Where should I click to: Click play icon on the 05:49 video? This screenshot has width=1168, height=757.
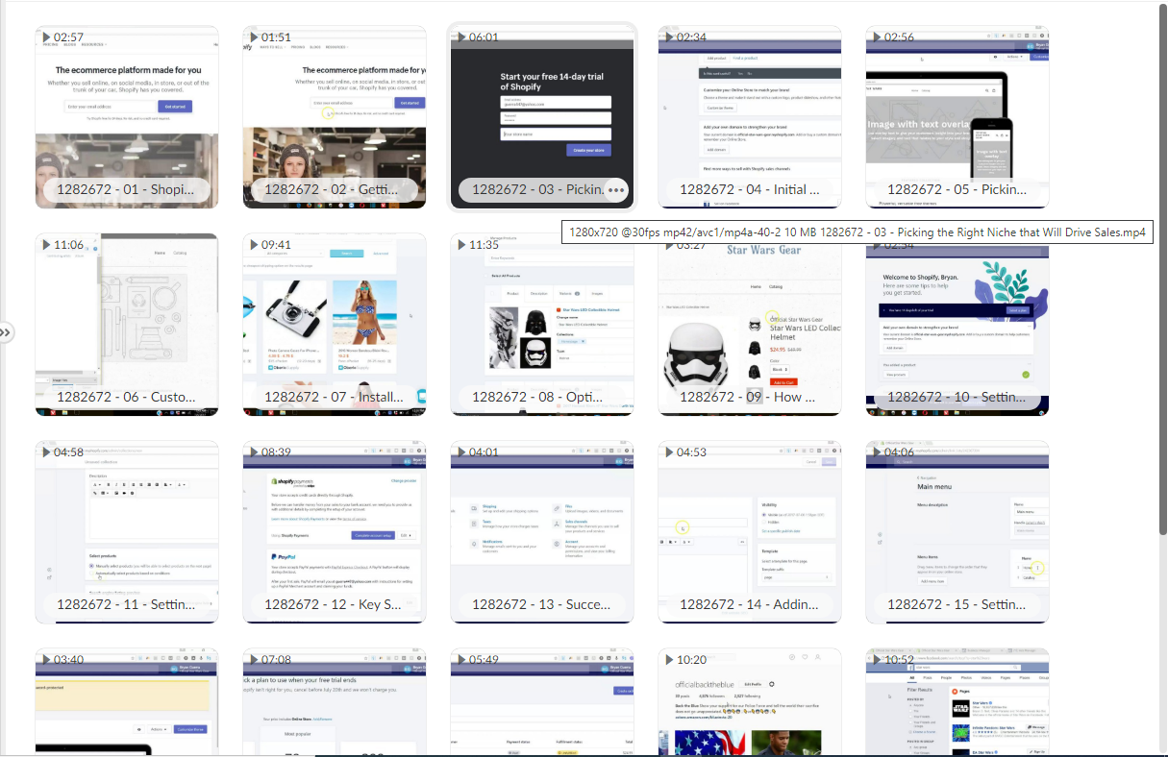pyautogui.click(x=461, y=660)
